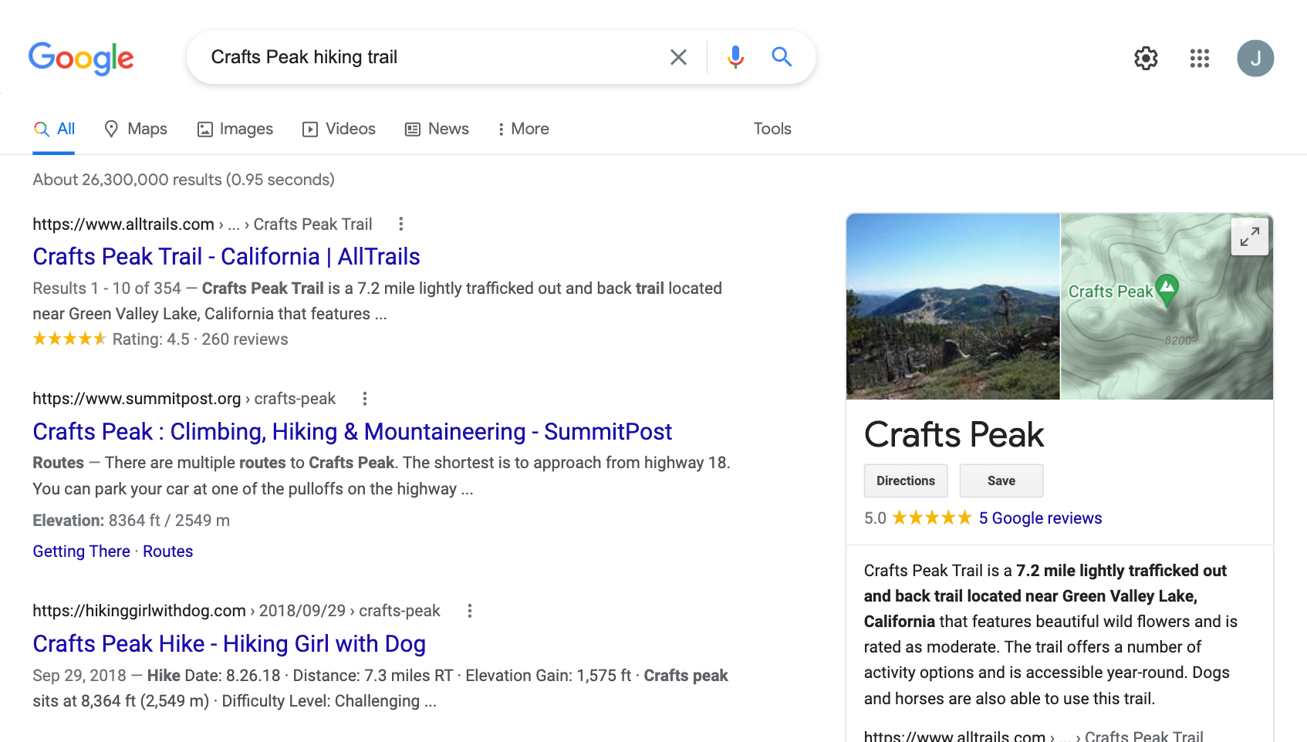
Task: Click the alltrails.com URL breadcrumb
Action: tap(202, 224)
